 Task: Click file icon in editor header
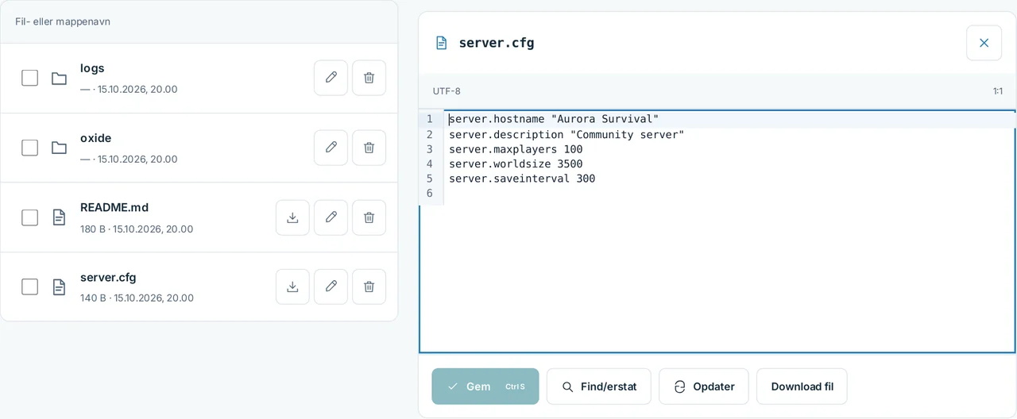point(441,43)
